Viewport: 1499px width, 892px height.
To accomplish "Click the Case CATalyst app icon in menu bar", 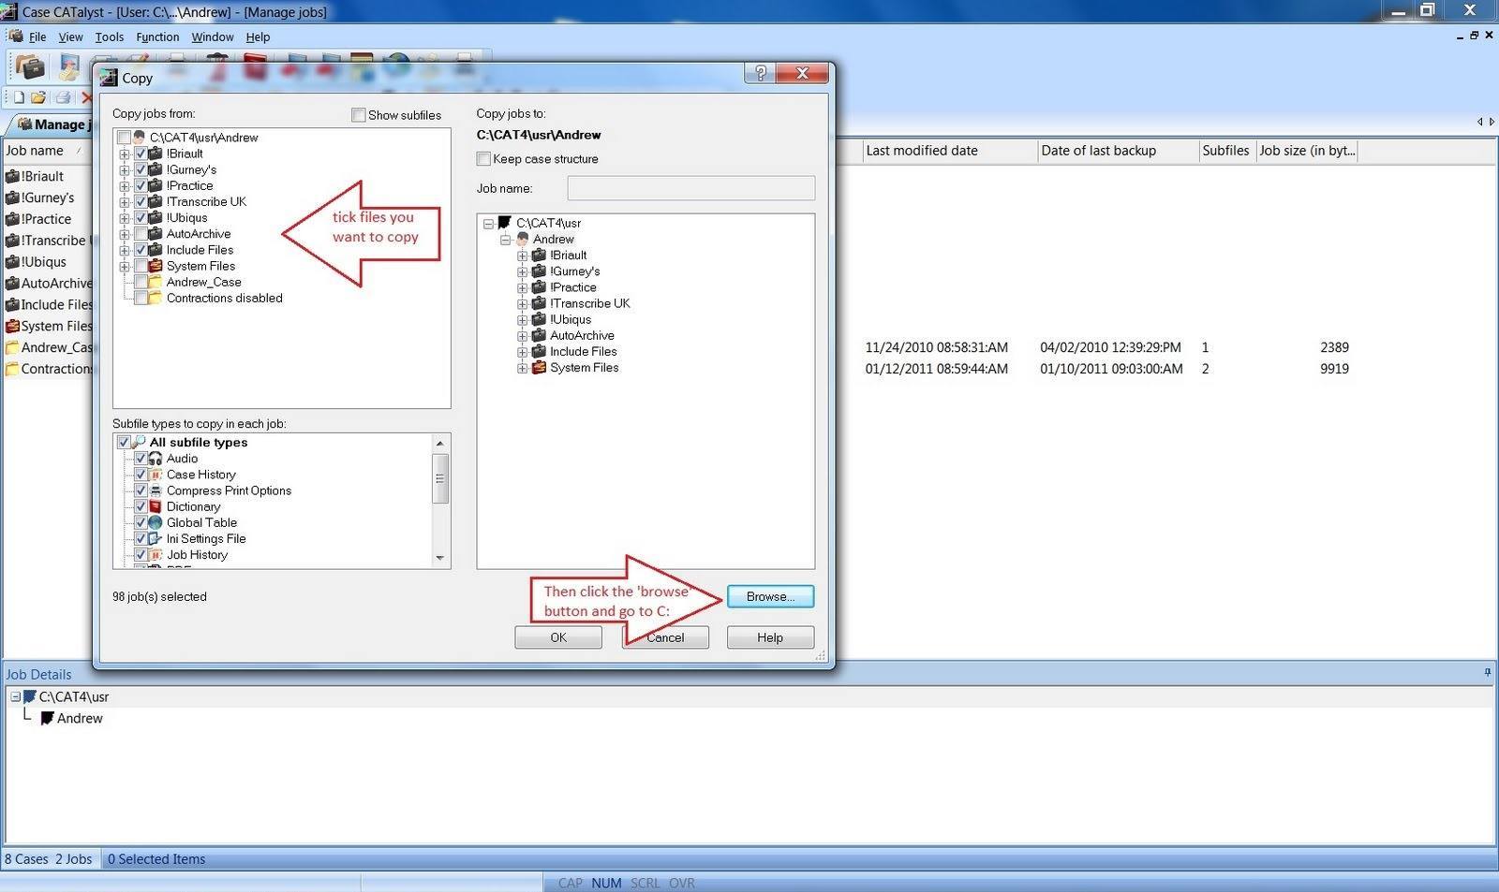I will tap(15, 36).
